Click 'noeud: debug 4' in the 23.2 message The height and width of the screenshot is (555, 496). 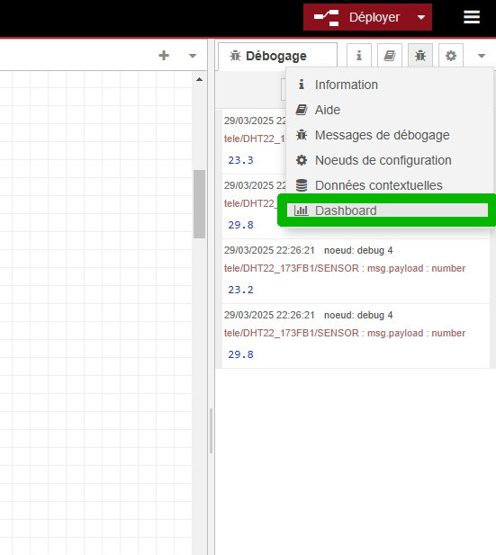pos(358,250)
